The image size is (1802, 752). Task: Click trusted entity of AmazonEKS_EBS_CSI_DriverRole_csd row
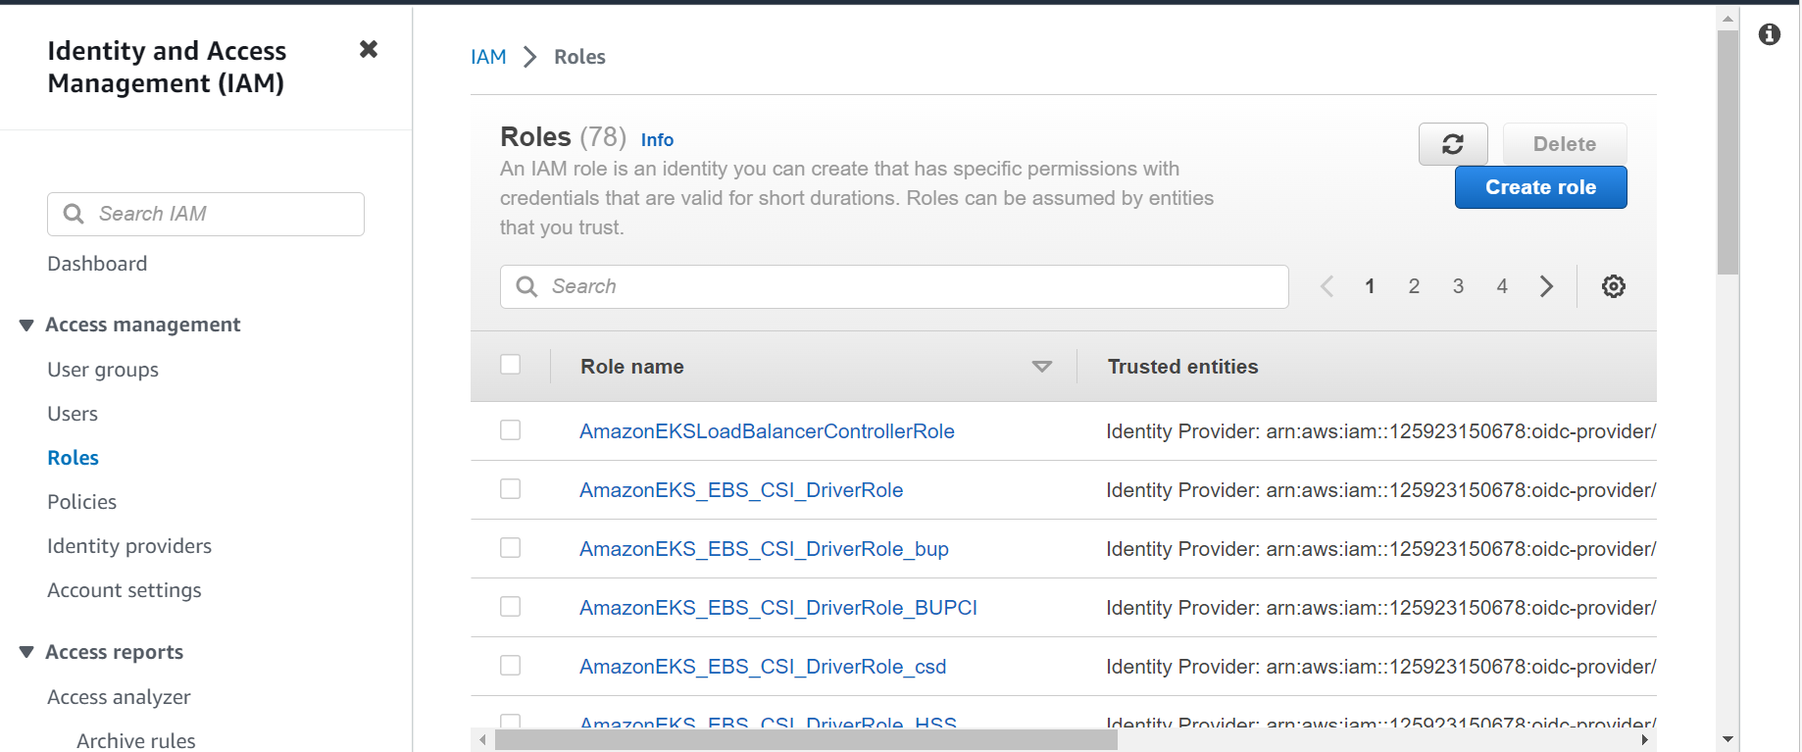pos(1380,667)
